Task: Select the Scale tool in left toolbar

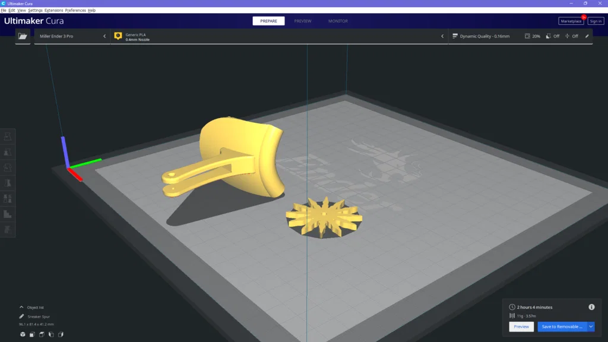Action: pos(7,152)
